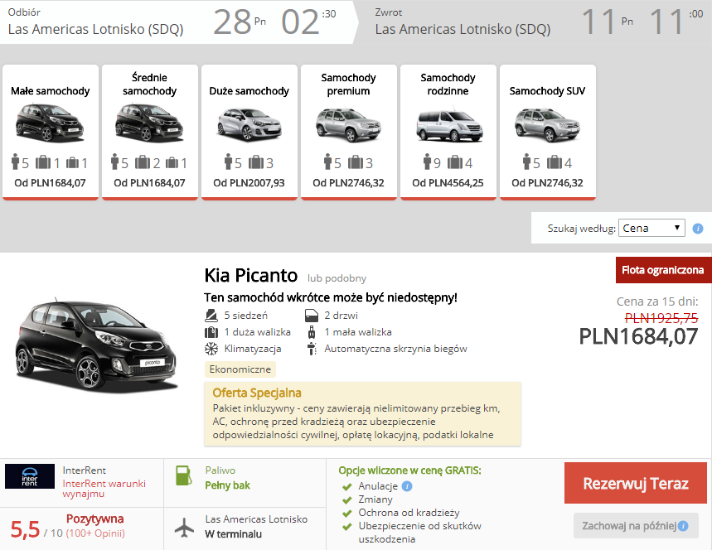
Task: Click the door icon beside 2 drzwi
Action: coord(312,315)
